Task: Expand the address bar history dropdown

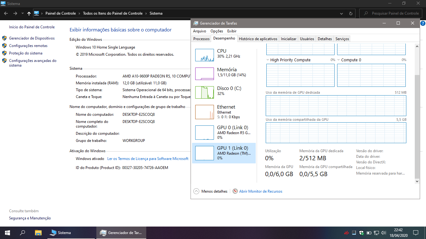Action: click(342, 13)
